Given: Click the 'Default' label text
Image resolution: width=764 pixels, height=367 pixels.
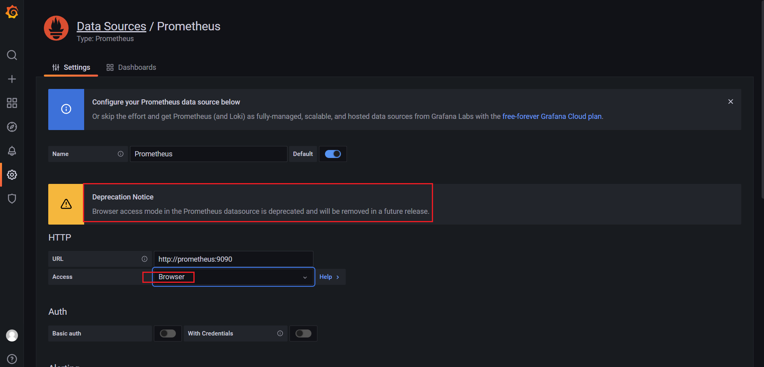Looking at the screenshot, I should click(x=303, y=154).
